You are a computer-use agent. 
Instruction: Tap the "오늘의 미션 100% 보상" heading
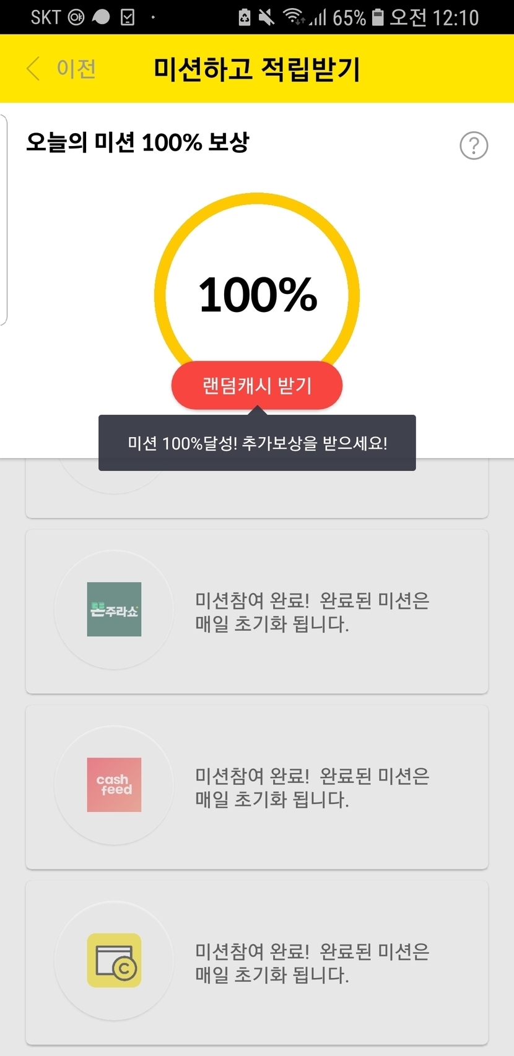[137, 143]
